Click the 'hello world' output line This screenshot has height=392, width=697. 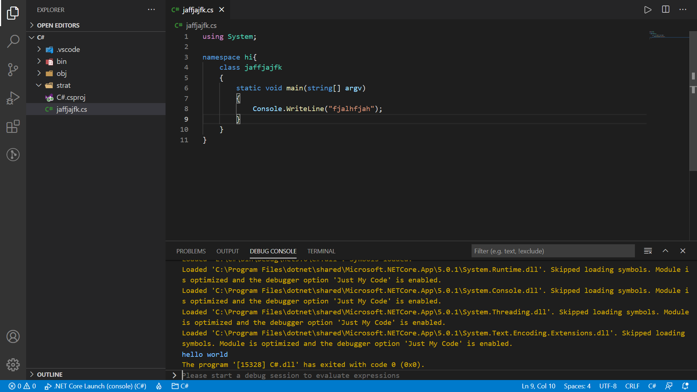click(205, 354)
